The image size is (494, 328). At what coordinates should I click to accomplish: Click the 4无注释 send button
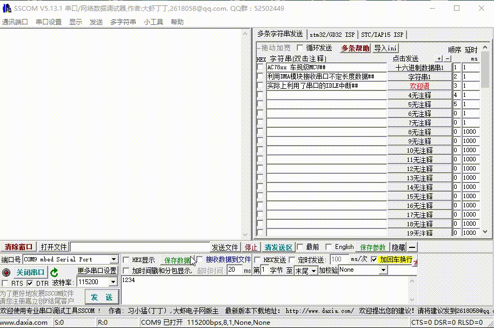(419, 95)
